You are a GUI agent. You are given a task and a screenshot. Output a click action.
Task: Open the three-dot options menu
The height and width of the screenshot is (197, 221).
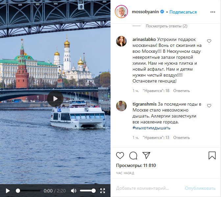[213, 12]
